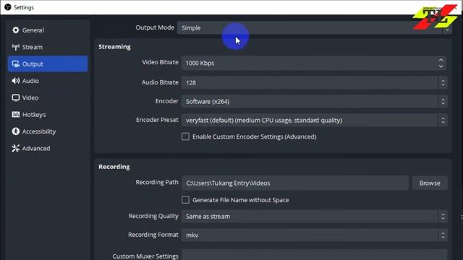This screenshot has height=260, width=463.
Task: Go to the Hotkeys settings page
Action: [x=48, y=114]
